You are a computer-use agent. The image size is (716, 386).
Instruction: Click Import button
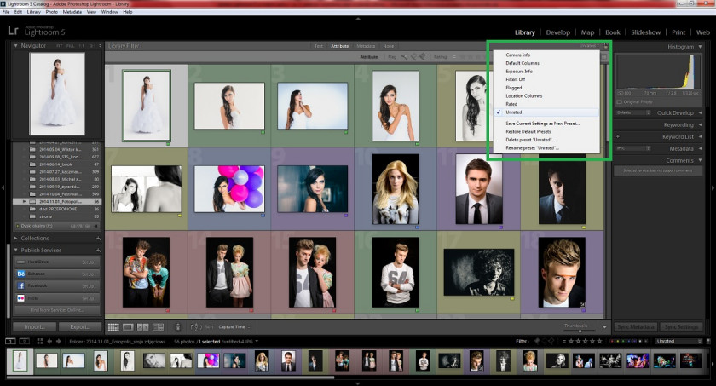34,326
